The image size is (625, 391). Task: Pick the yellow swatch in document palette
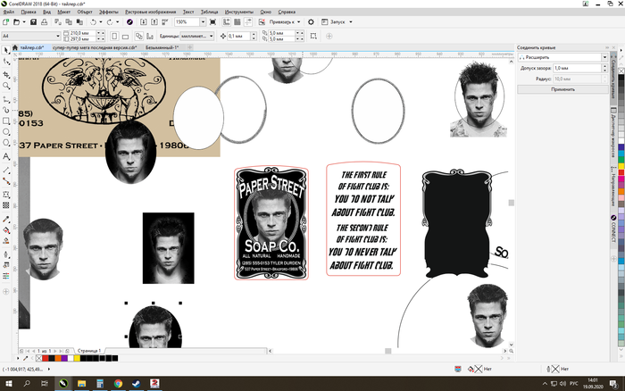[77, 358]
